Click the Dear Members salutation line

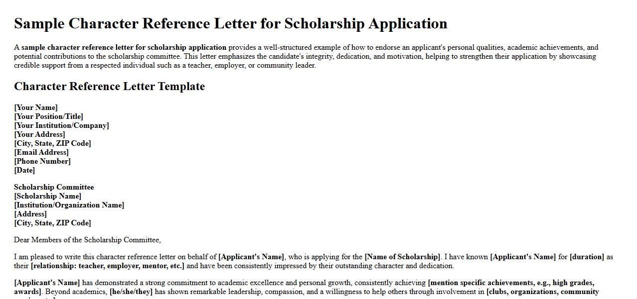point(87,240)
